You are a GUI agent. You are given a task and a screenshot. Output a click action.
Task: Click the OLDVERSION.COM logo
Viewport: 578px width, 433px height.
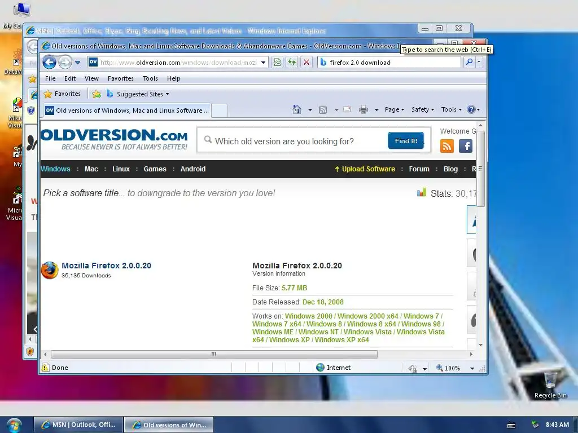click(x=114, y=139)
